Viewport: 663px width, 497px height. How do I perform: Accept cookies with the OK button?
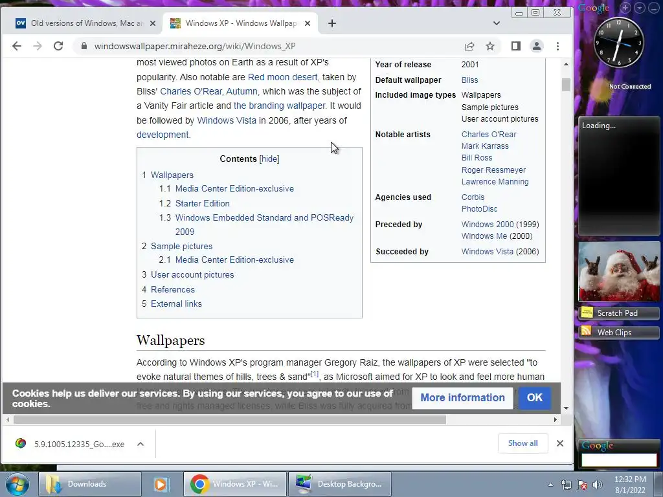pyautogui.click(x=534, y=398)
